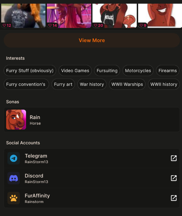Image resolution: width=182 pixels, height=216 pixels.
Task: Open the FurAffinity external link icon
Action: click(174, 198)
